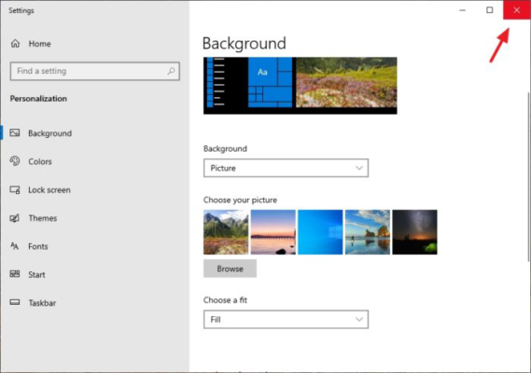This screenshot has width=531, height=373.
Task: Open the Background type Picture dropdown
Action: point(286,168)
